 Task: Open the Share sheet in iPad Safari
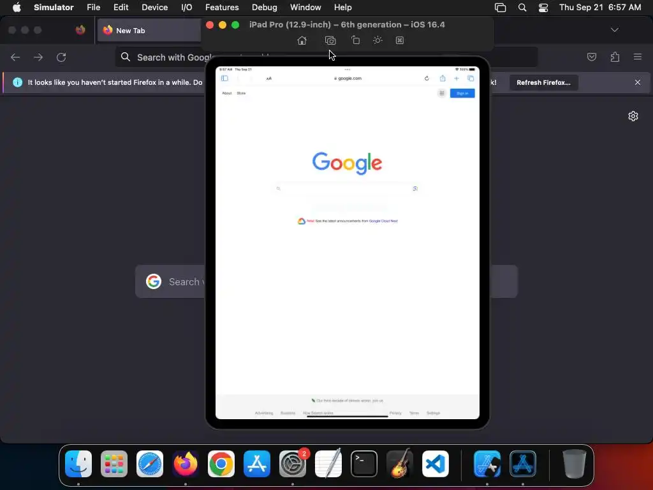tap(443, 78)
